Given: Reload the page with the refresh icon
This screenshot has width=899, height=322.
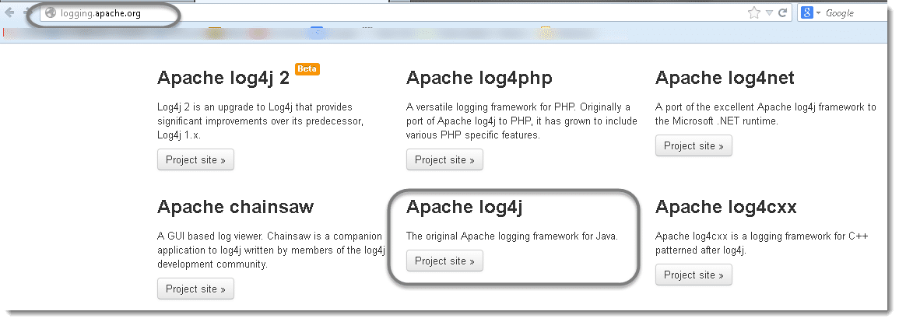Looking at the screenshot, I should [x=782, y=12].
